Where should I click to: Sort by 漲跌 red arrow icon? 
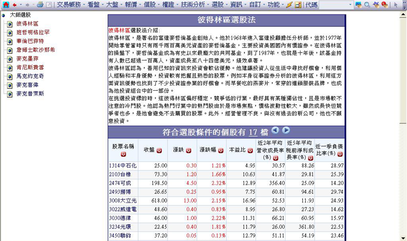pos(189,150)
